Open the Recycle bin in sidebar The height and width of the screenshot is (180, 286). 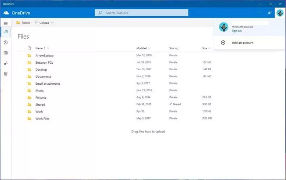6,74
